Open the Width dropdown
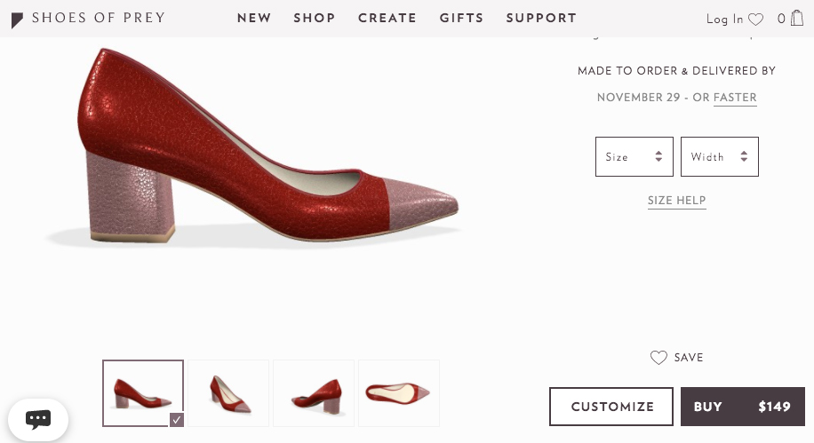 point(719,156)
